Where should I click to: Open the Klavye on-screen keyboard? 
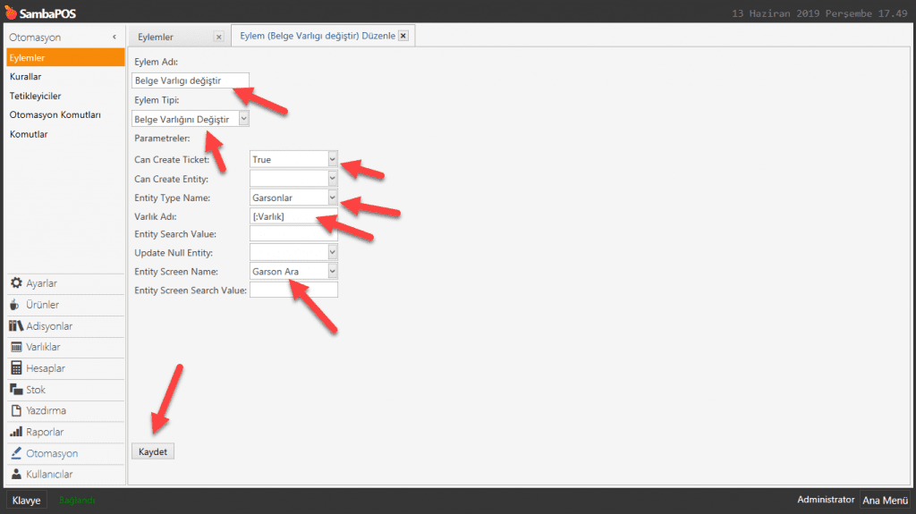tap(26, 501)
